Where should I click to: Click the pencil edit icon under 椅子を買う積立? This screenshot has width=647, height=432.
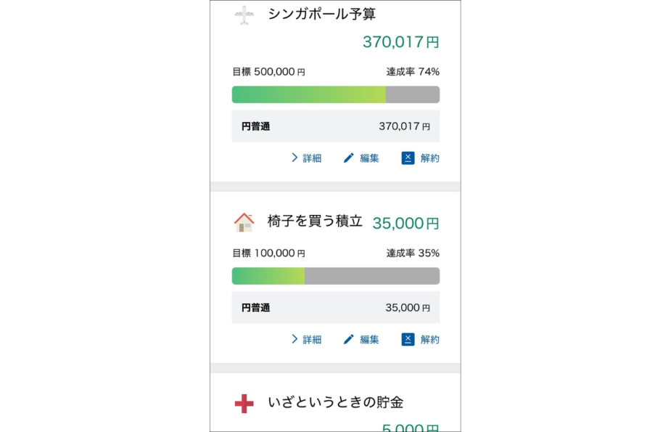pyautogui.click(x=349, y=339)
